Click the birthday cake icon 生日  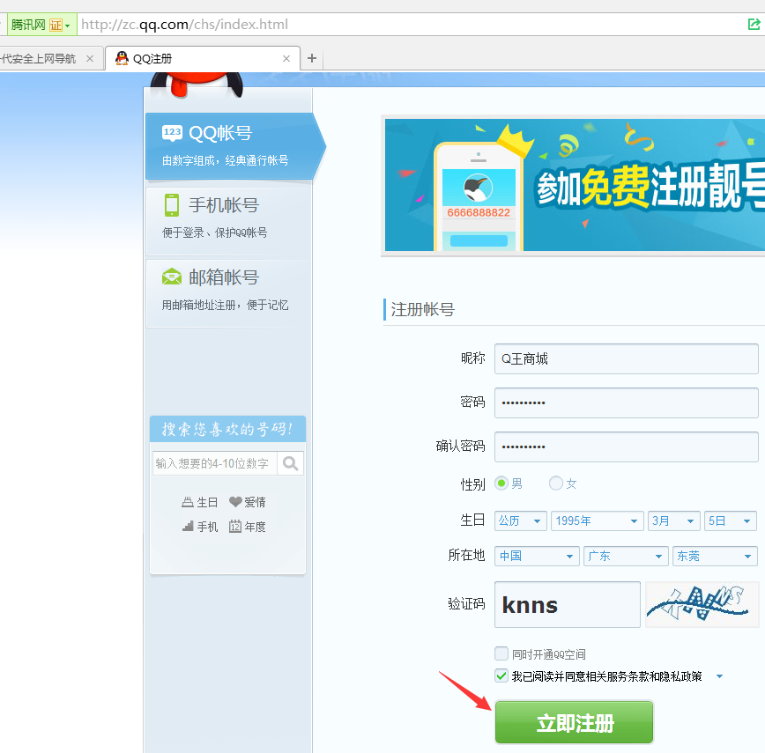(188, 502)
